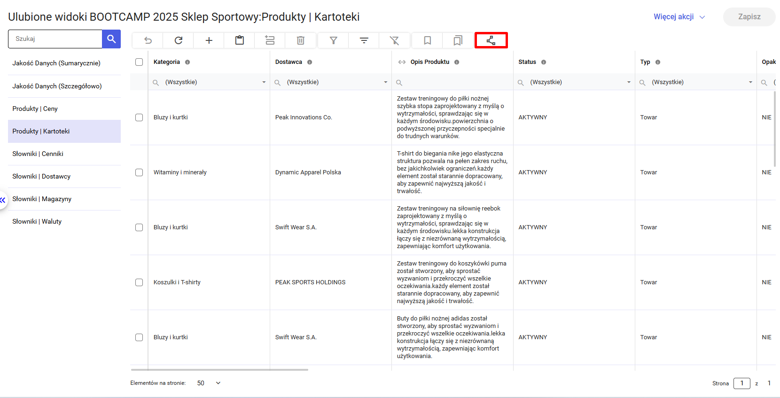Check the row for Witaminy i minerały
The width and height of the screenshot is (780, 398).
coord(139,172)
